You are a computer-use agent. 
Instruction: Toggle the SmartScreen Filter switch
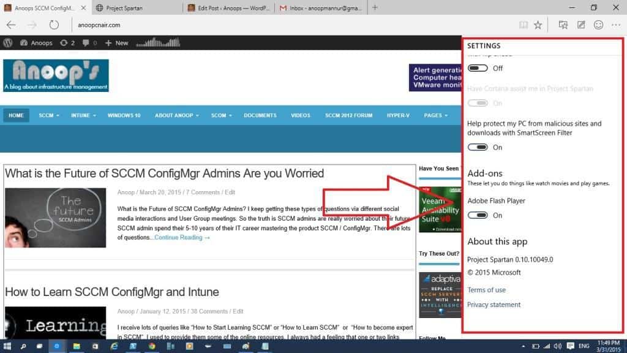[478, 147]
